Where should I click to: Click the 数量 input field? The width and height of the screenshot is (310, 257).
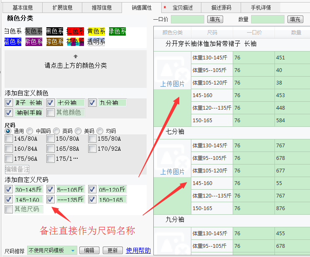pos(267,19)
